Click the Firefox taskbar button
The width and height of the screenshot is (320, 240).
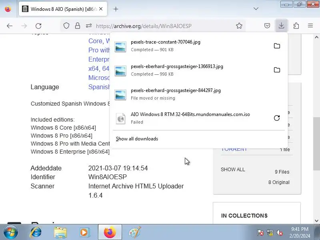110,232
